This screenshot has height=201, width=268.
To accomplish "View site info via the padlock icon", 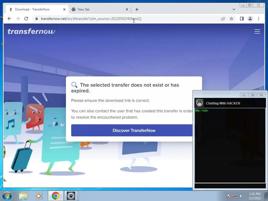I will pyautogui.click(x=37, y=19).
